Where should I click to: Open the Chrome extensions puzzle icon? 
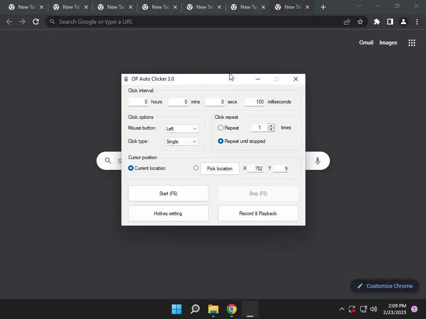377,22
